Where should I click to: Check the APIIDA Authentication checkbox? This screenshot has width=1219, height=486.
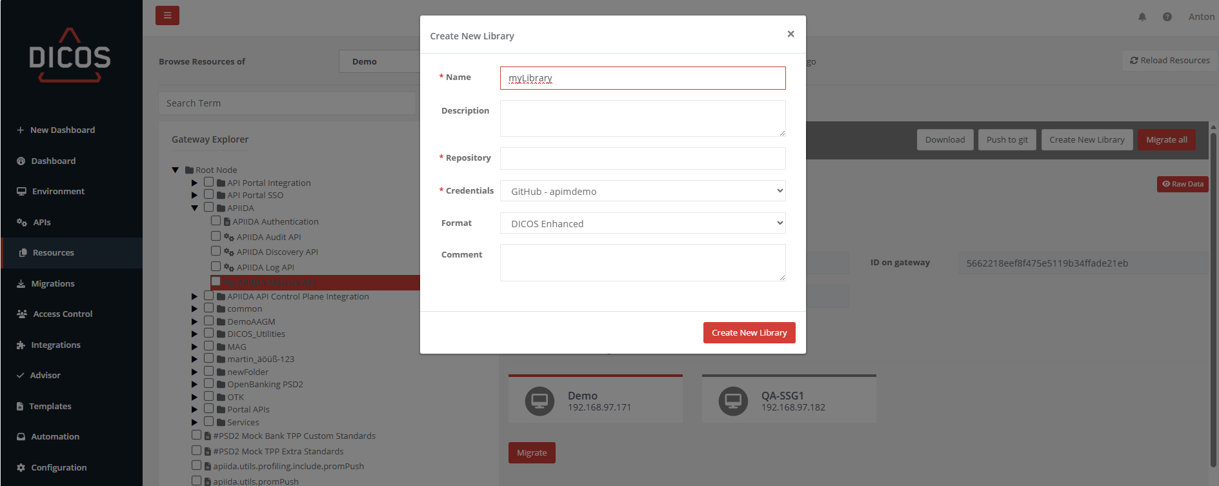[x=216, y=221]
